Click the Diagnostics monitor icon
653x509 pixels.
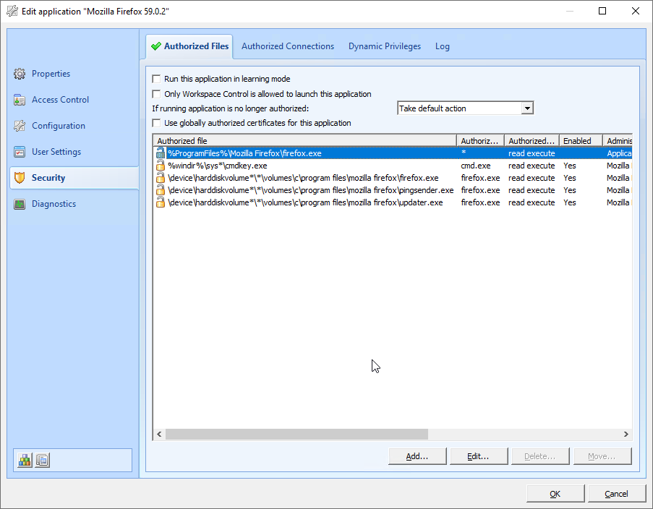(20, 204)
